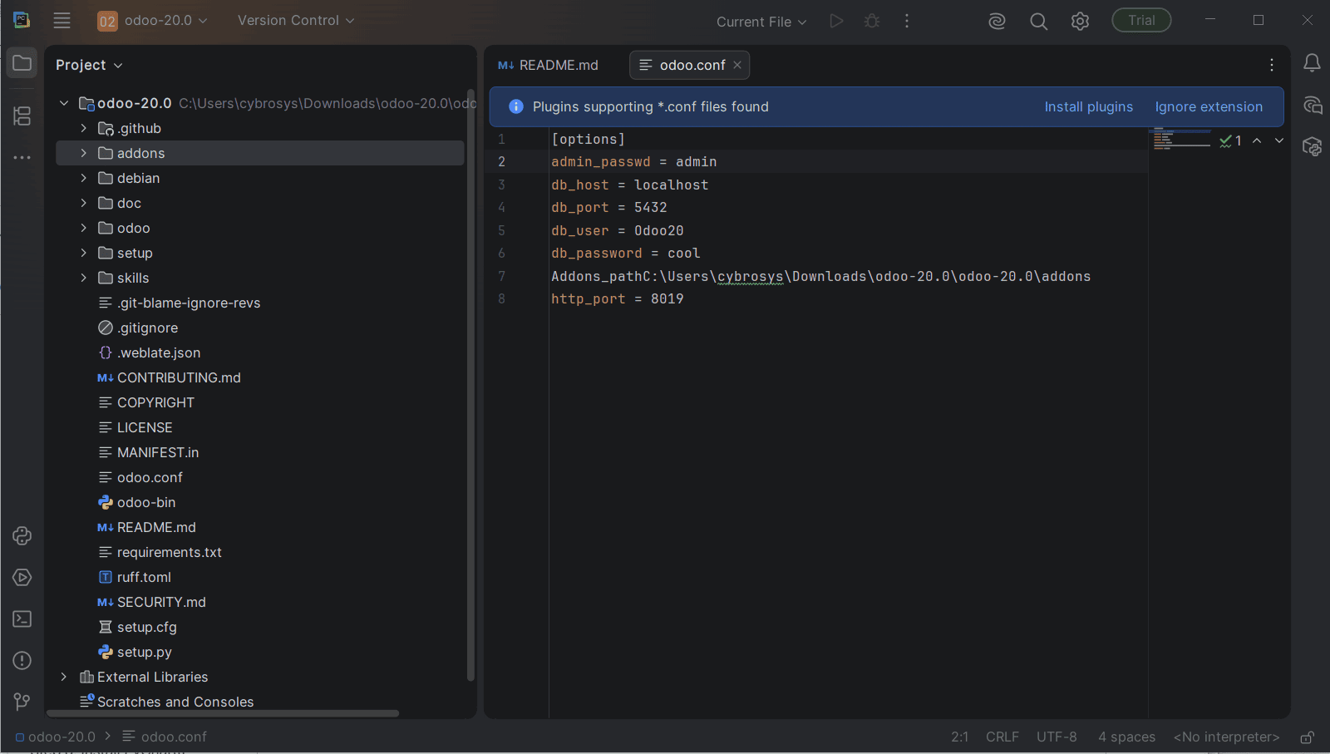Open the inspections checkmark widget
The width and height of the screenshot is (1330, 754).
coord(1230,140)
